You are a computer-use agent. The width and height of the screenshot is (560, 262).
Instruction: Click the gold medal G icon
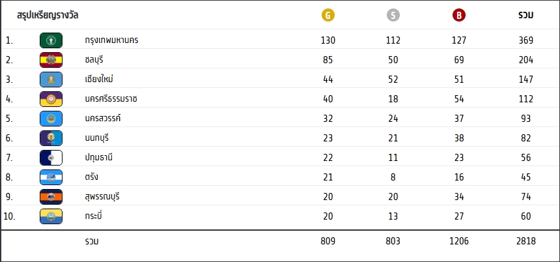[x=328, y=15]
